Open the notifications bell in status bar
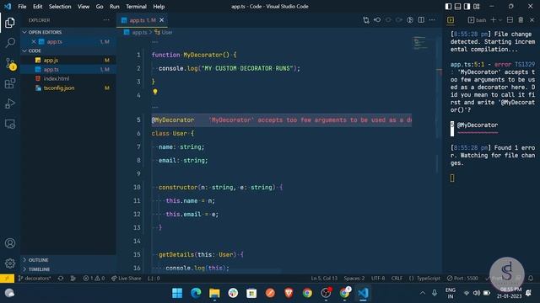This screenshot has width=540, height=303. click(531, 279)
